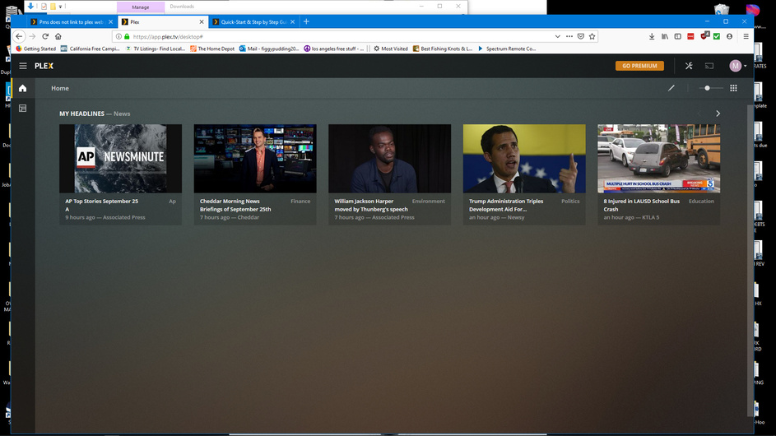Expand the address bar history dropdown
Viewport: 776px width, 436px height.
(558, 36)
